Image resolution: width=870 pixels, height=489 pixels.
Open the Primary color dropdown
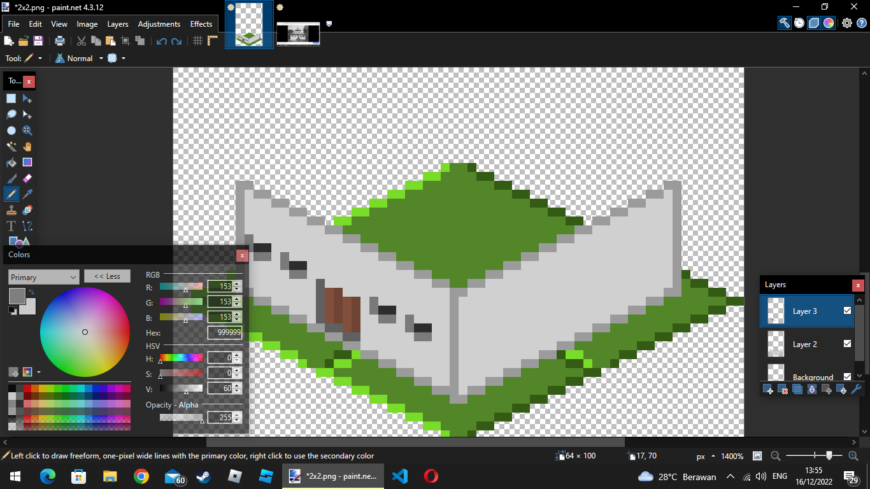point(44,277)
